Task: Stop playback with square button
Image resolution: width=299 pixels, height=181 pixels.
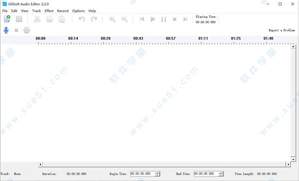Action: [174, 19]
